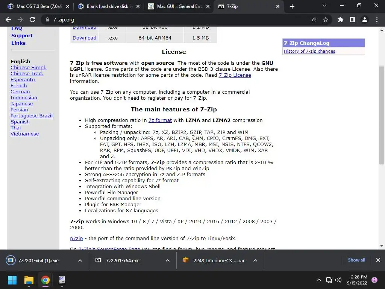Toggle the browser side panel
Screen dimensions: 385x289
(353, 20)
